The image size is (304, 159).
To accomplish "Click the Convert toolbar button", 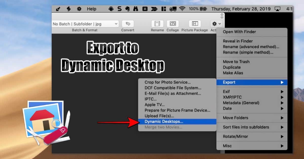I will click(x=128, y=24).
